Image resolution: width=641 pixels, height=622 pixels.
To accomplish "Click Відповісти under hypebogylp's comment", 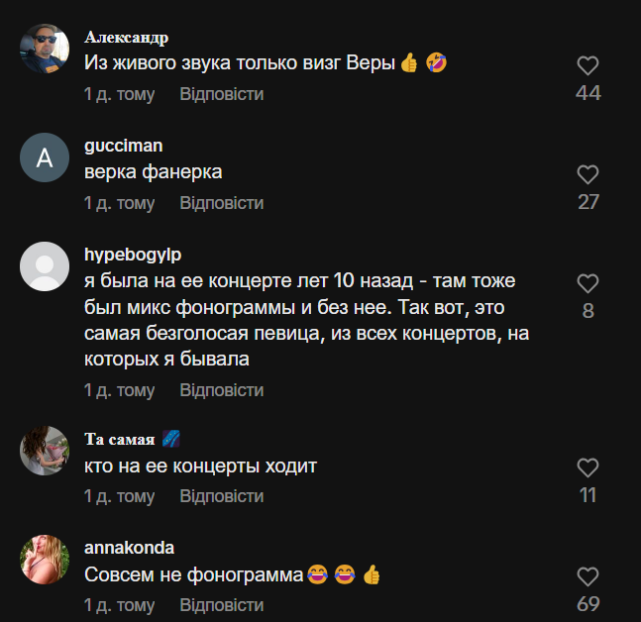I will pos(221,391).
